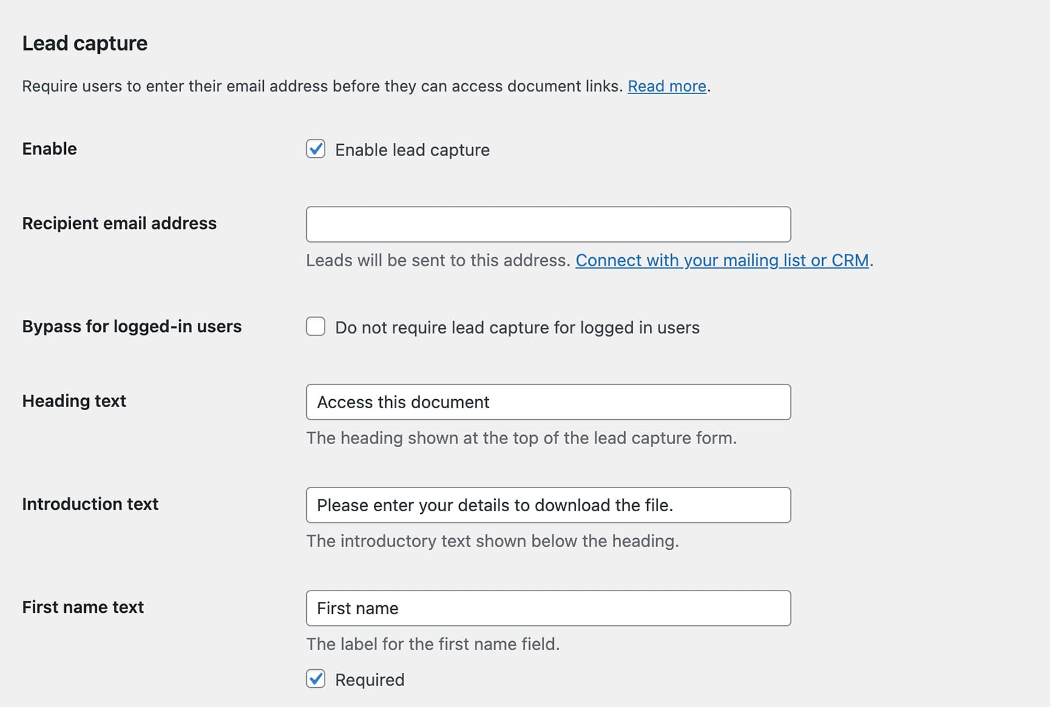Click 'The introductory text shown below the heading' description
Image resolution: width=1050 pixels, height=707 pixels.
492,541
